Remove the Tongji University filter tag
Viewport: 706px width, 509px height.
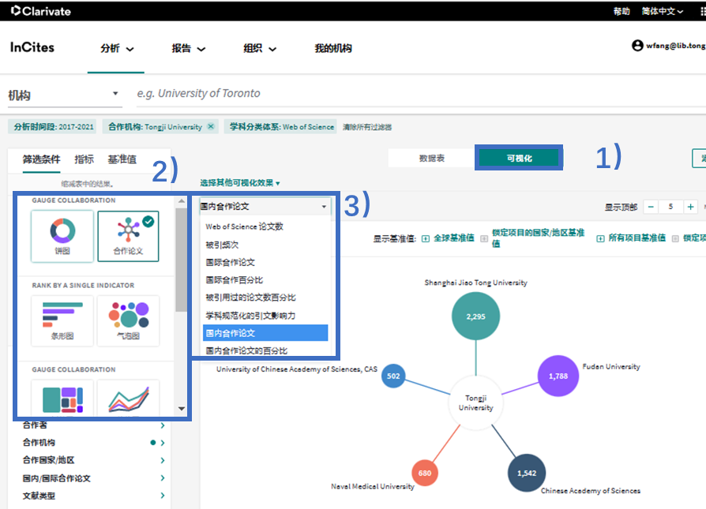211,126
